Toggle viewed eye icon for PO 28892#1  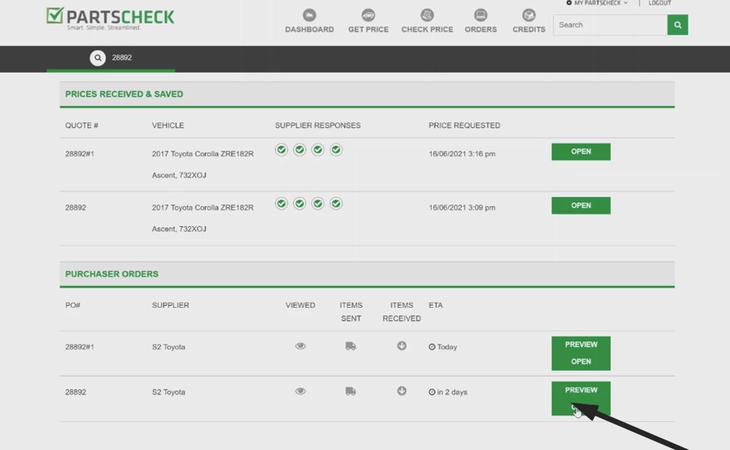point(300,346)
